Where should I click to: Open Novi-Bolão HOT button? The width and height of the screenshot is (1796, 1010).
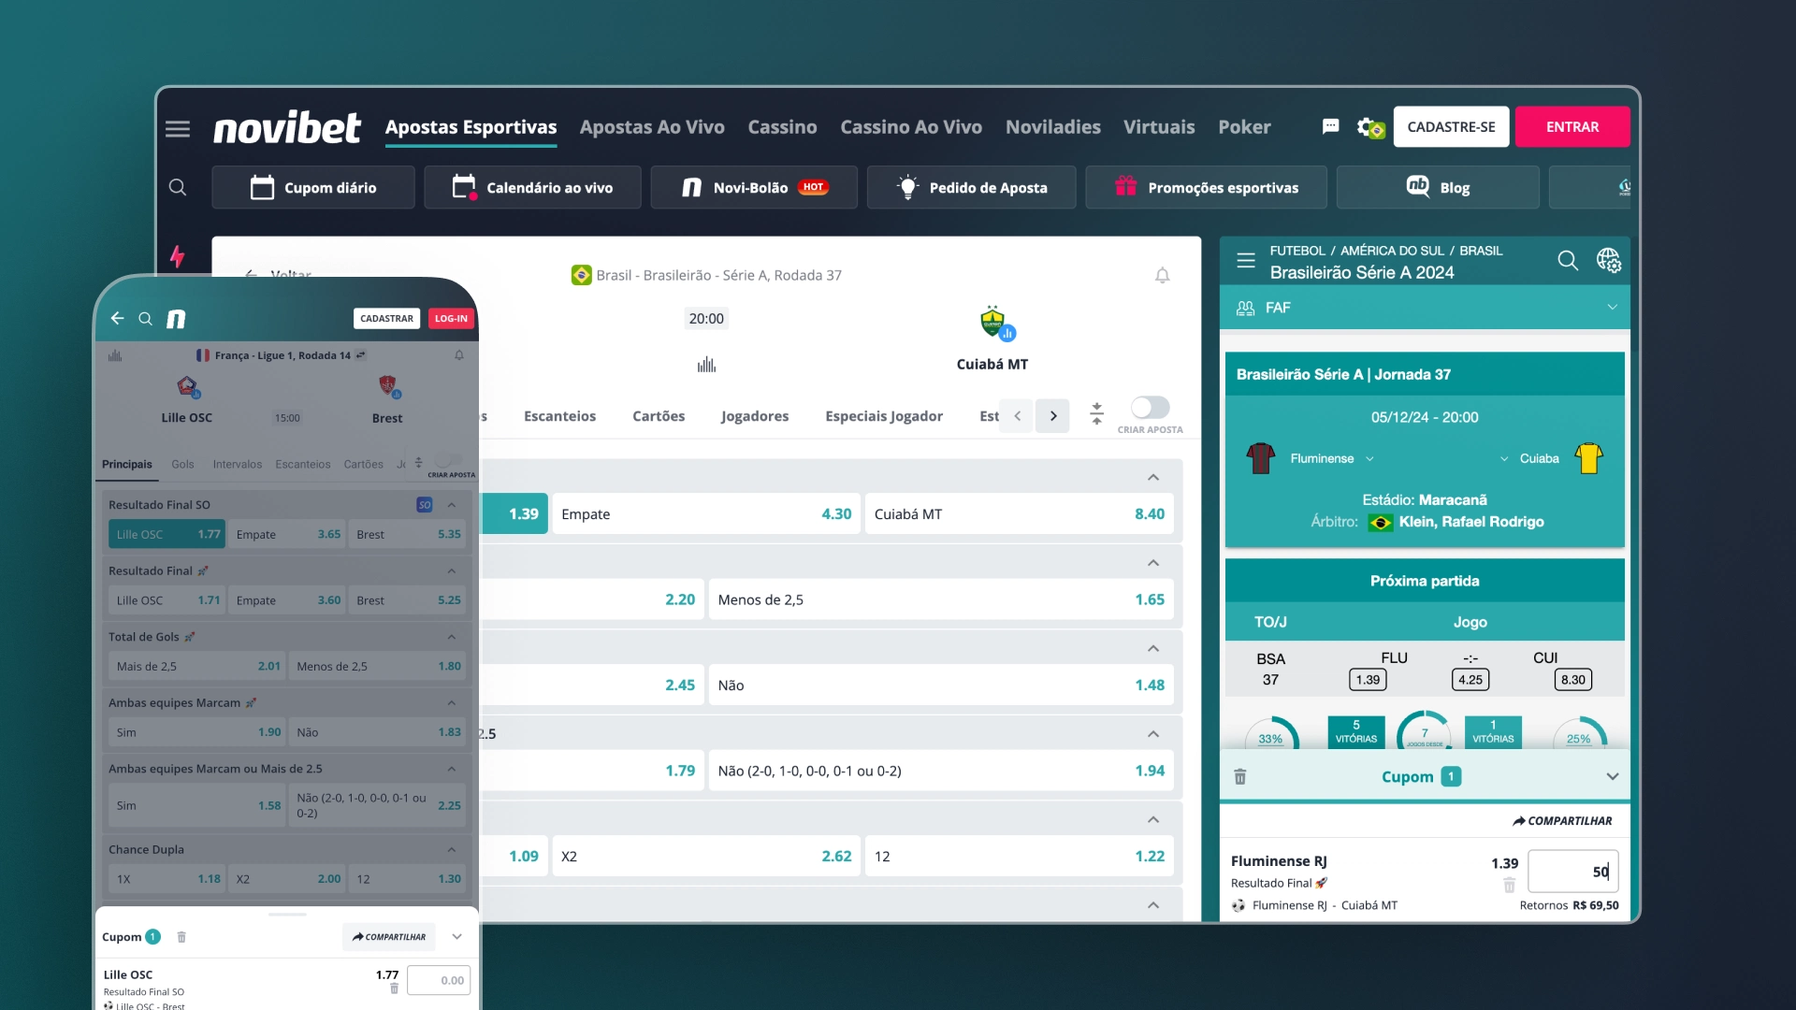coord(754,187)
